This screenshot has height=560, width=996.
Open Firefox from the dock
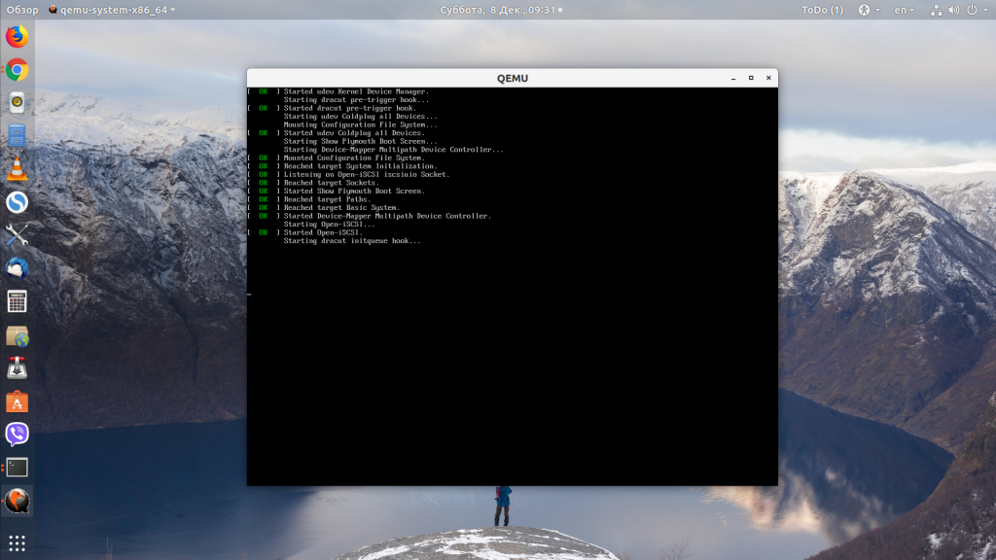pyautogui.click(x=18, y=36)
